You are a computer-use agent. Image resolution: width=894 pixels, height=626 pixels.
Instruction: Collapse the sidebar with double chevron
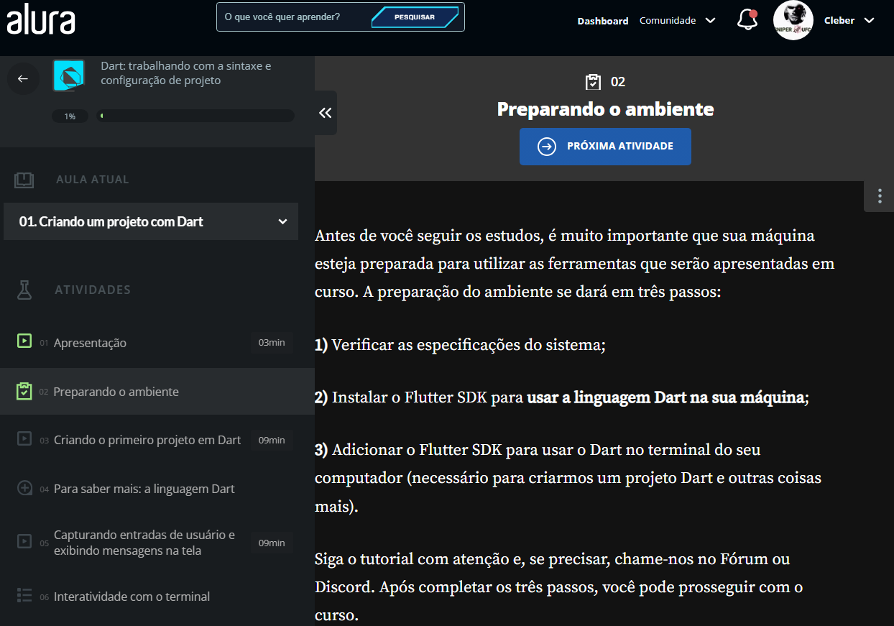(x=326, y=113)
